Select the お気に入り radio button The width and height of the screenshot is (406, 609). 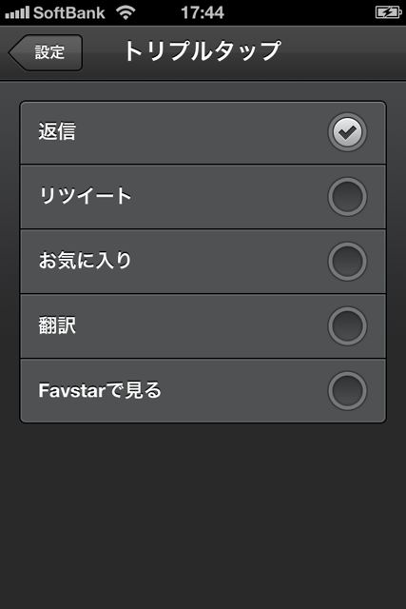[347, 262]
